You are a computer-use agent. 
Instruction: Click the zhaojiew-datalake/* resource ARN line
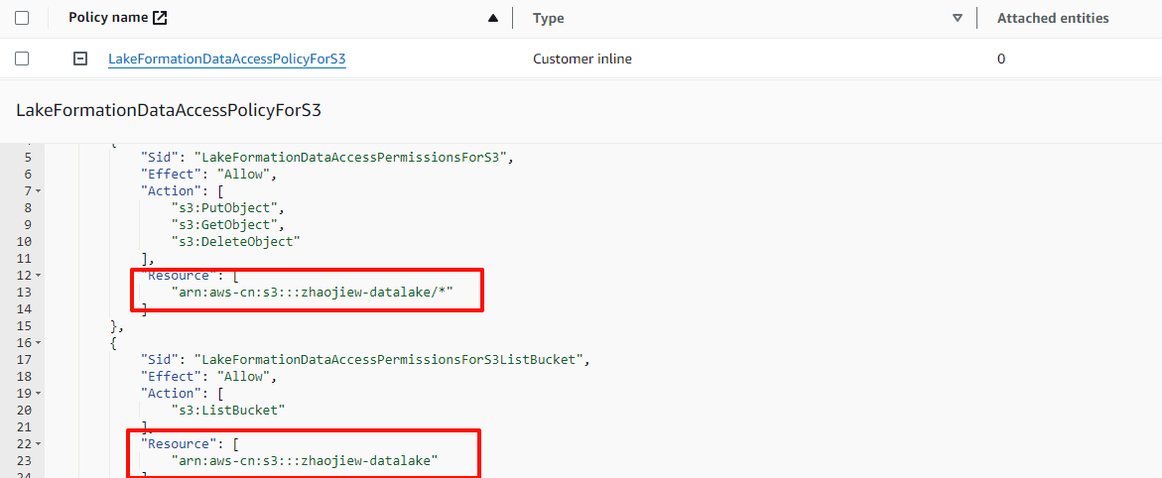[x=312, y=293]
